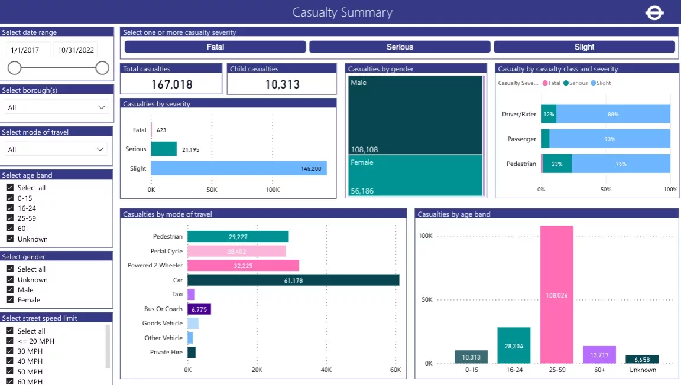The image size is (681, 385).
Task: Toggle the 0-15 age band checkbox
Action: coord(10,198)
